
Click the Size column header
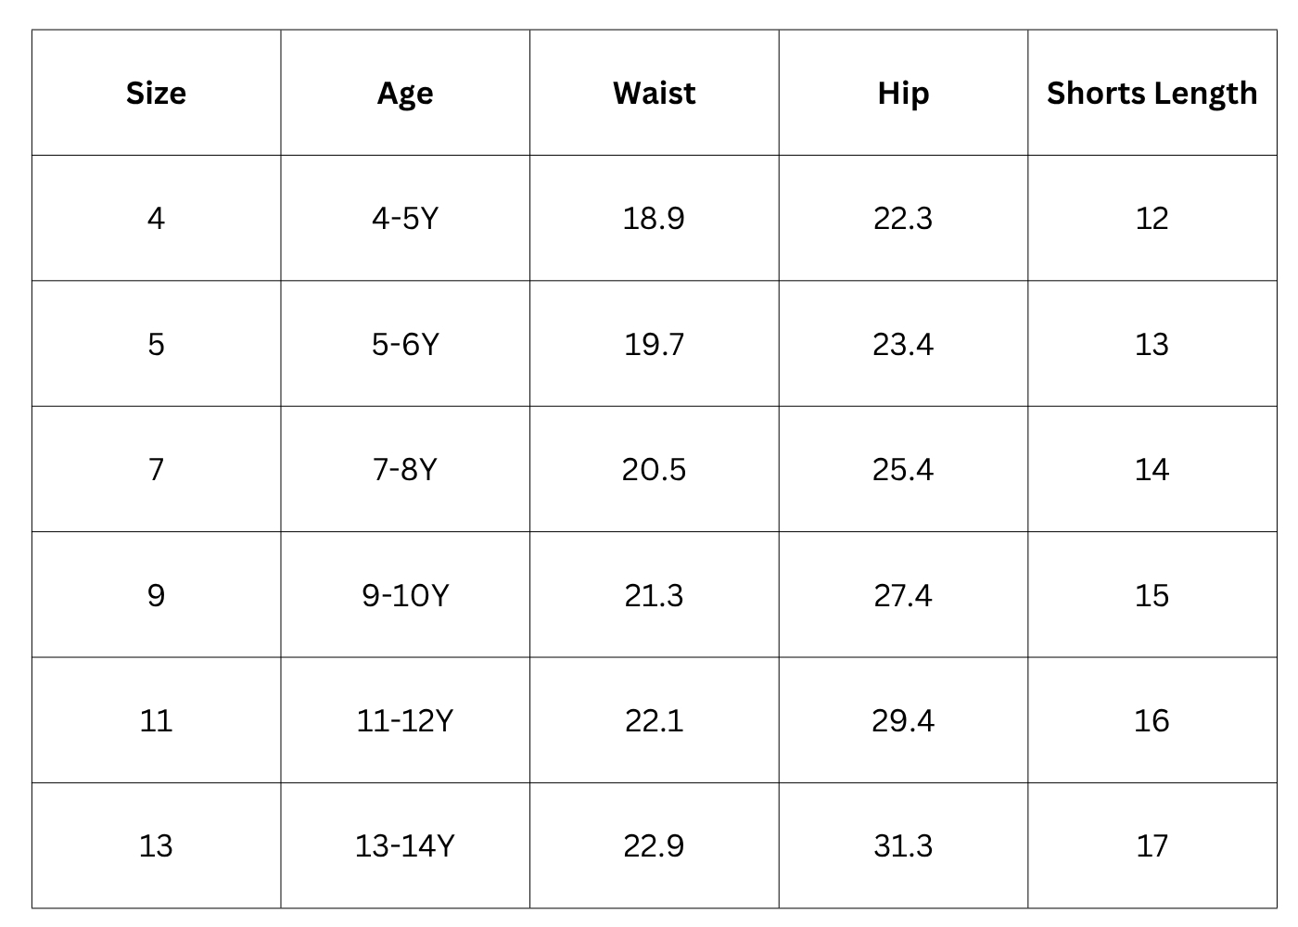pos(156,93)
